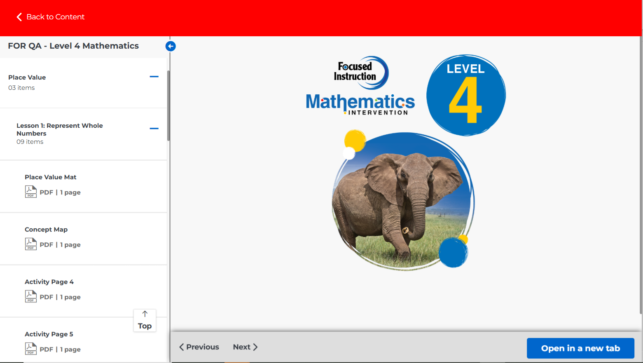Click the Place Value Mat PDF icon
This screenshot has height=363, width=643.
tap(31, 192)
